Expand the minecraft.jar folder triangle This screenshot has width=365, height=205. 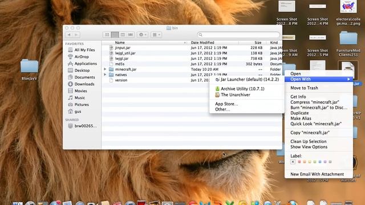tap(105, 69)
